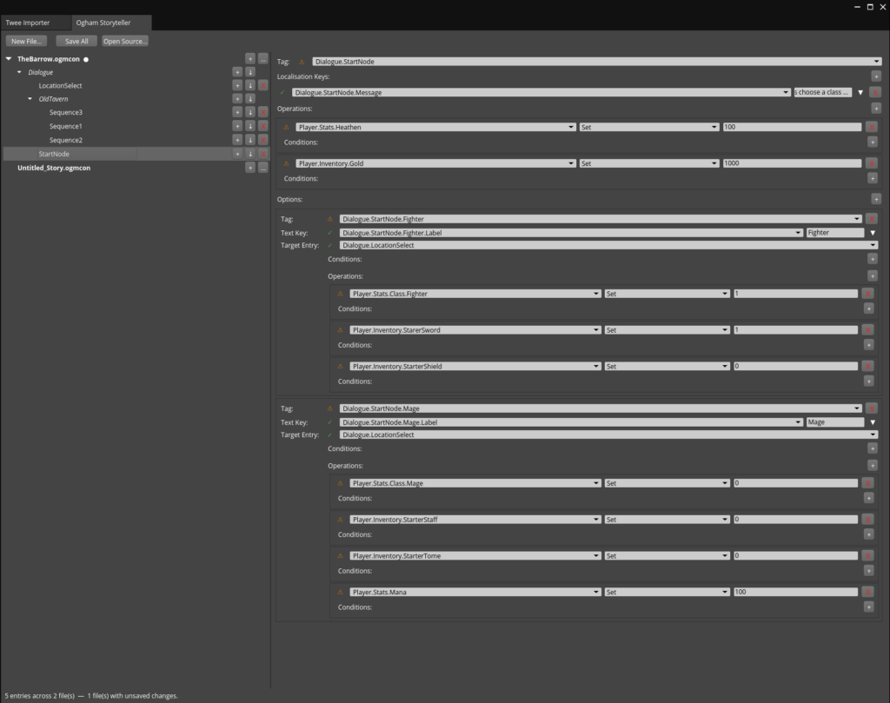
Task: Open Target Entry dropdown of the Mage option
Action: (x=608, y=434)
